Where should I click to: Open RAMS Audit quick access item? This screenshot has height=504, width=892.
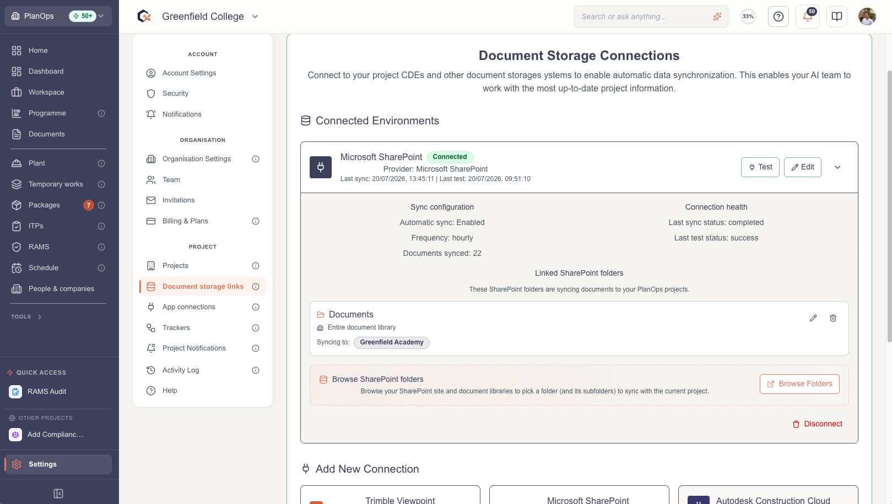pyautogui.click(x=58, y=392)
